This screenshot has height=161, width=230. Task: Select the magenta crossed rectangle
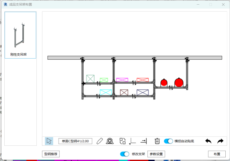[x=122, y=80]
